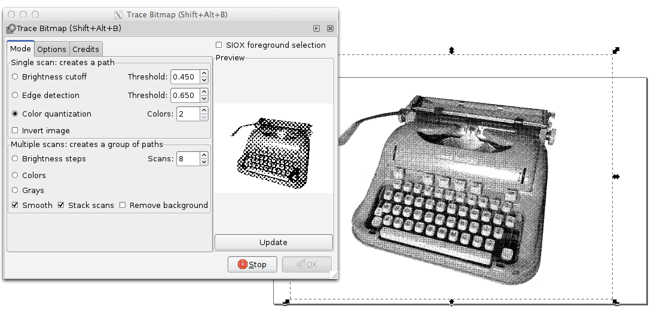Screen dimensions: 651x315
Task: Click the dialog iconify arrow icon
Action: pos(316,28)
